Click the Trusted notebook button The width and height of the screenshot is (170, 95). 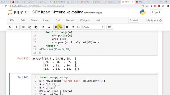point(134,20)
